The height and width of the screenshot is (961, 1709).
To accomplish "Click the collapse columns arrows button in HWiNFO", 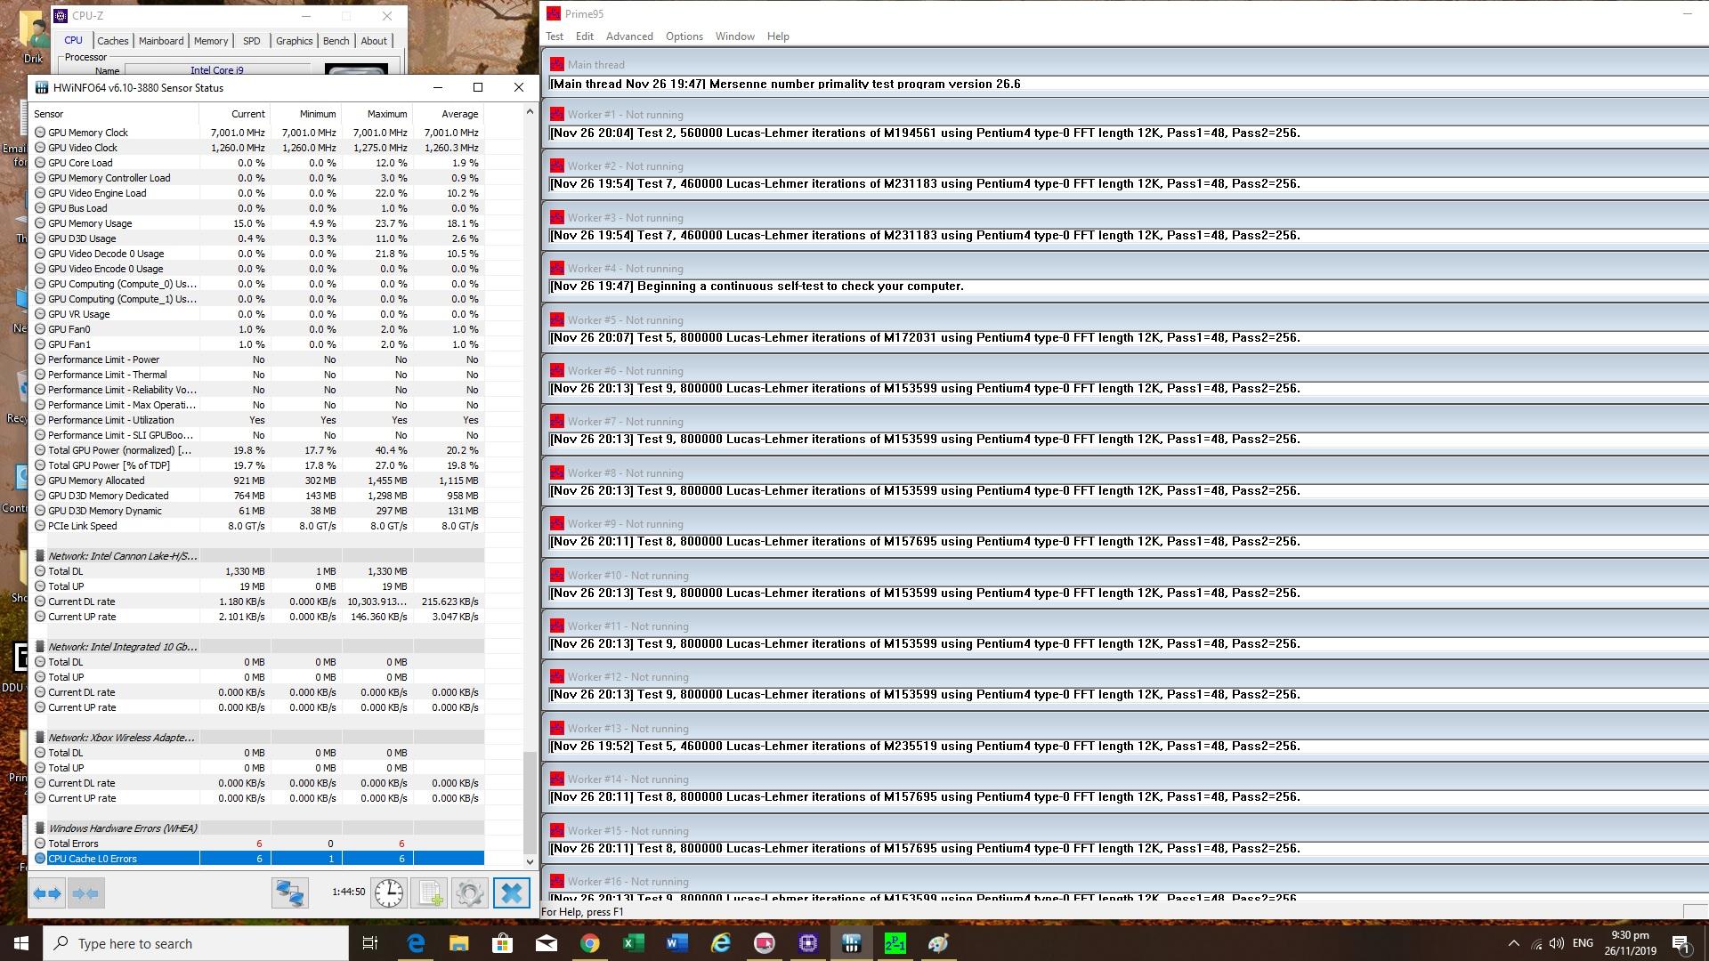I will tap(85, 892).
